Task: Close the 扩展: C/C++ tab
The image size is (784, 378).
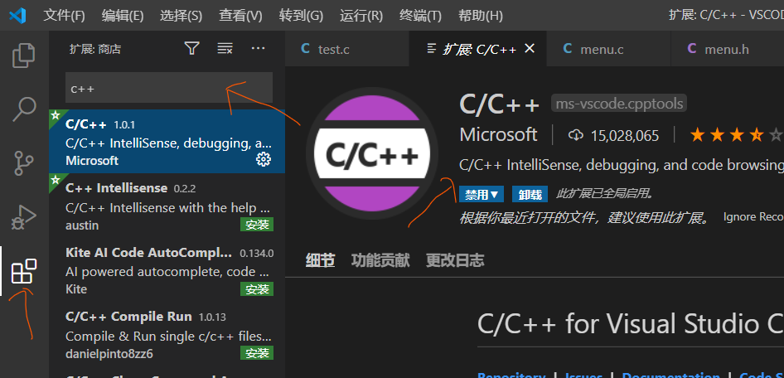Action: pos(530,49)
